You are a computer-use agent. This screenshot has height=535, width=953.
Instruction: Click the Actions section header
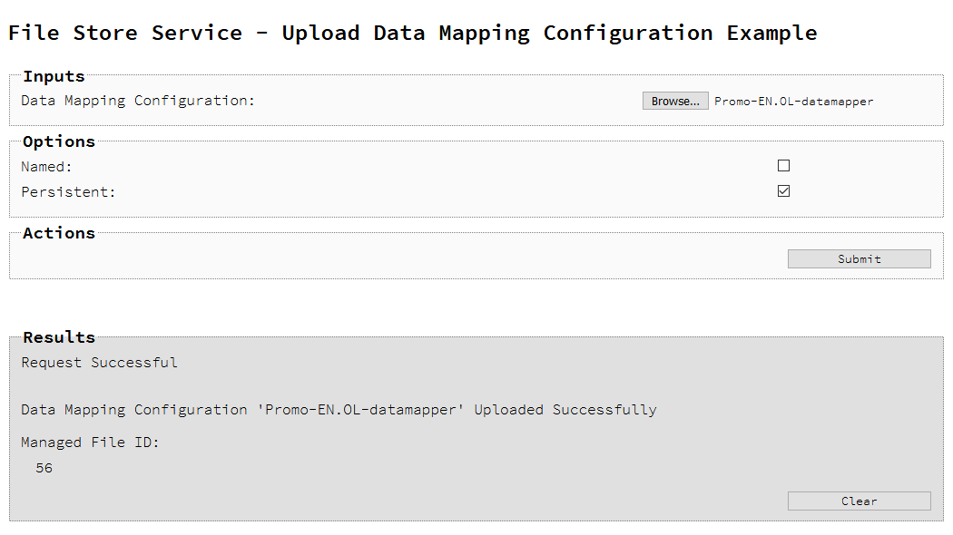(x=58, y=233)
